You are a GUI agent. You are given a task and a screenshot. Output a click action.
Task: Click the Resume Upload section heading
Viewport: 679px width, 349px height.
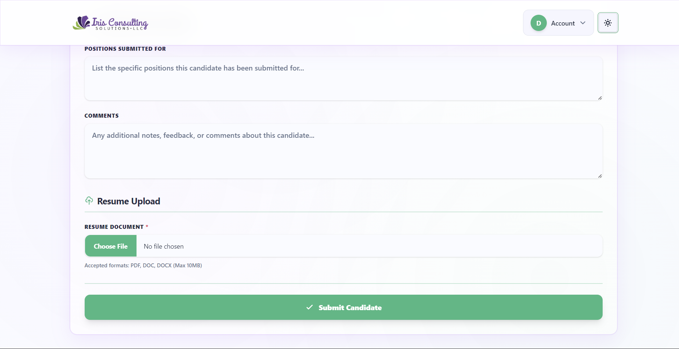pyautogui.click(x=129, y=201)
